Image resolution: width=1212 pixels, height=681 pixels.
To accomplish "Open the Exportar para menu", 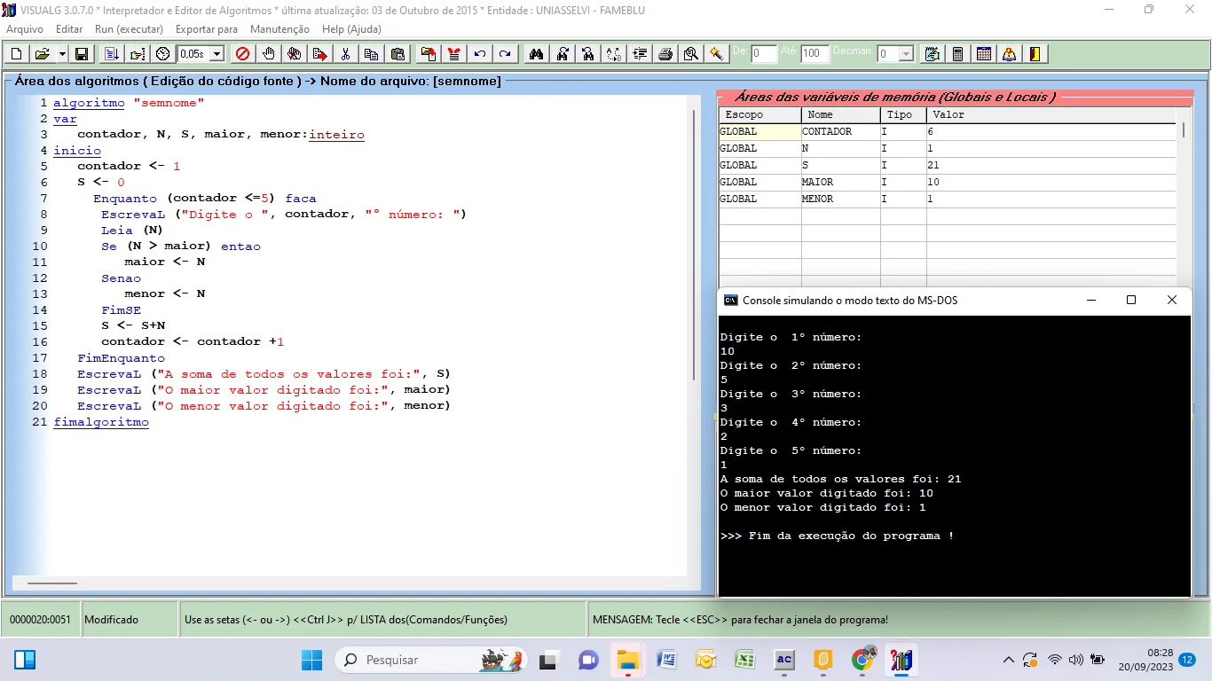I will click(207, 29).
